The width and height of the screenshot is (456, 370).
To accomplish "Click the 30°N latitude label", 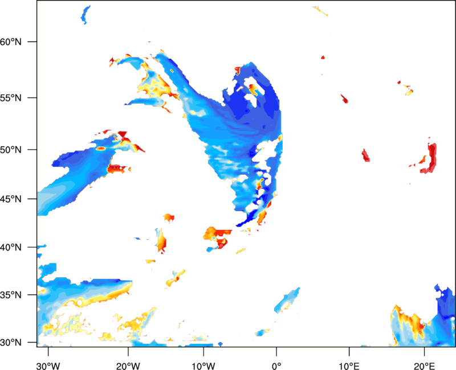I will 11,343.
